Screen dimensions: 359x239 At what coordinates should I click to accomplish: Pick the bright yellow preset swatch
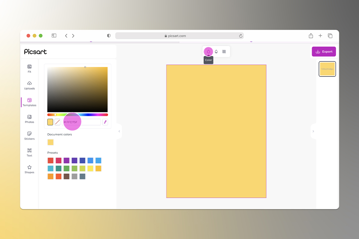click(90, 168)
